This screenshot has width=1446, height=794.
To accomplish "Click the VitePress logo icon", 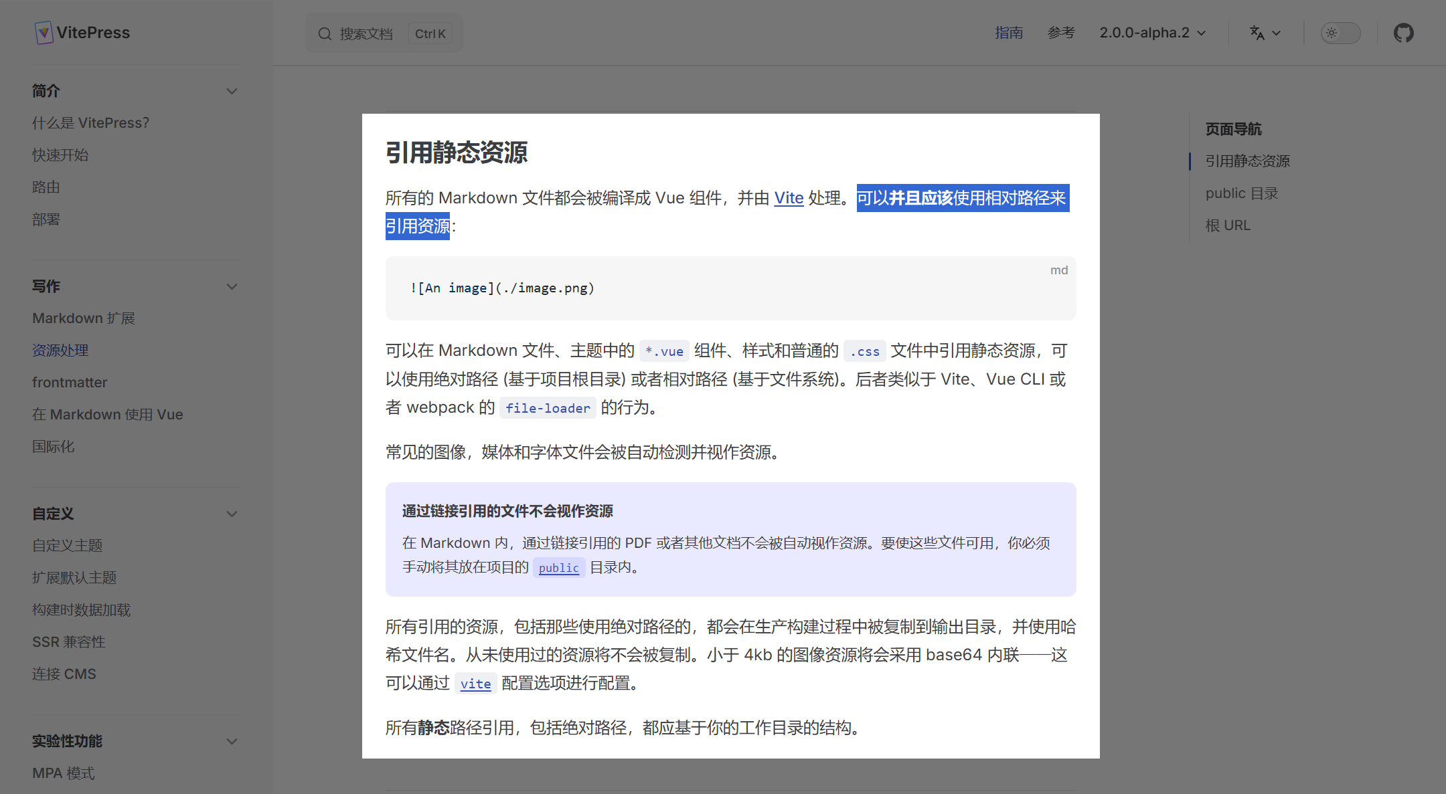I will tap(44, 32).
